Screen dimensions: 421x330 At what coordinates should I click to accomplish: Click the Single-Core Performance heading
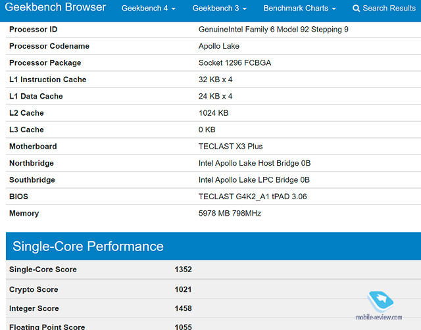[88, 247]
